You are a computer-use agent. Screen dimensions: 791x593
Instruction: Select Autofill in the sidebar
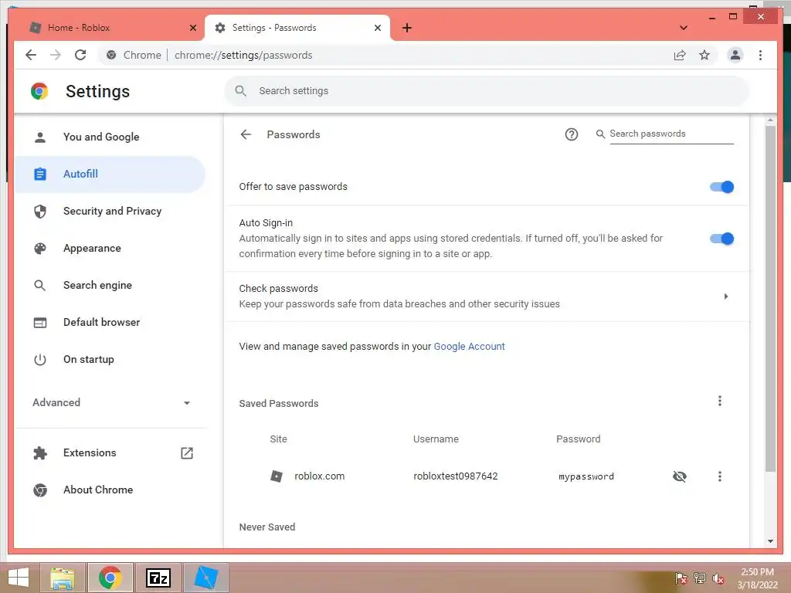pyautogui.click(x=110, y=174)
